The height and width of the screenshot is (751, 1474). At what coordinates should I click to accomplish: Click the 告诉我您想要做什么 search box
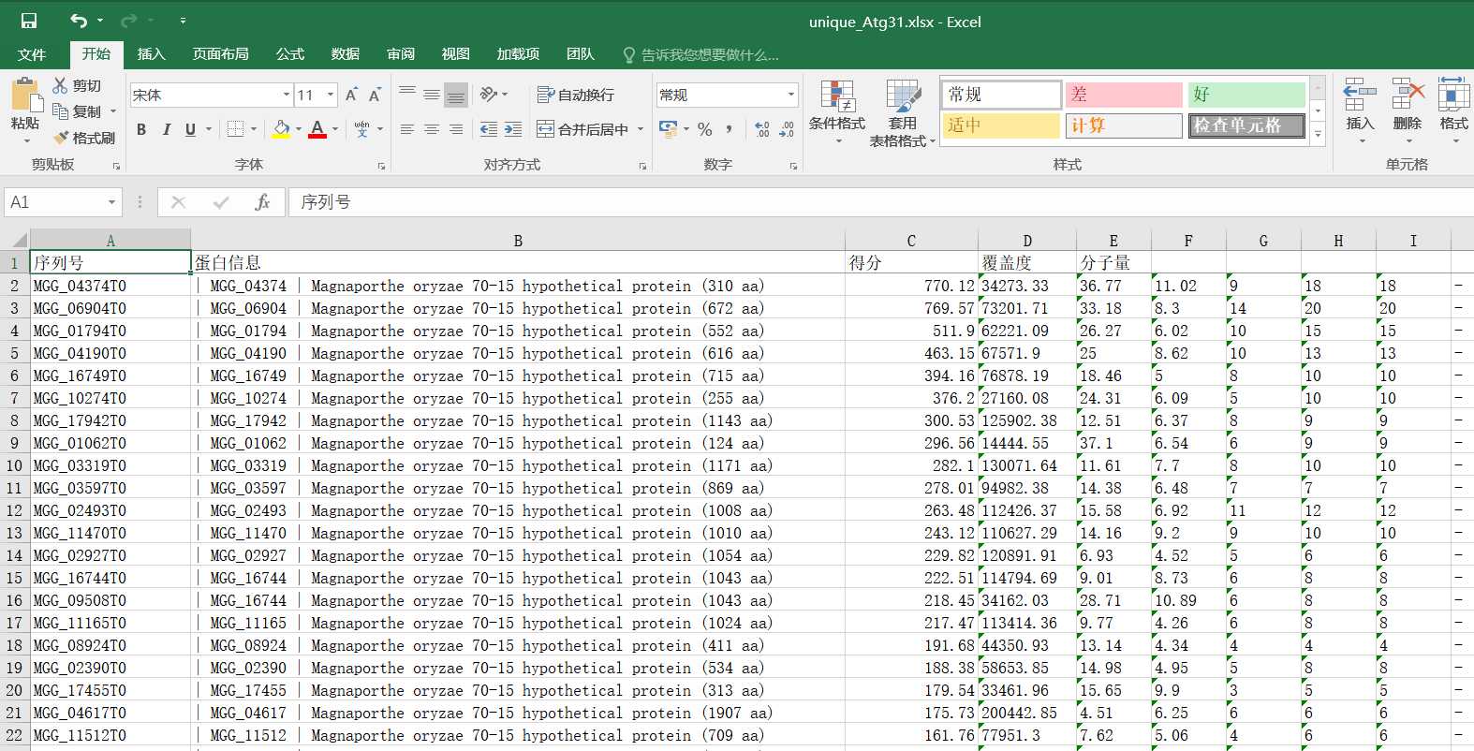click(x=701, y=55)
